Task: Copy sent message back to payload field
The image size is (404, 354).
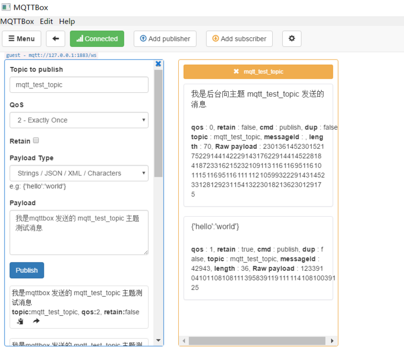Action: [x=19, y=322]
